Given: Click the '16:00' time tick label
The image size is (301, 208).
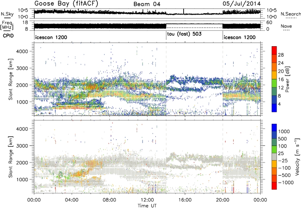Looking at the screenshot, I should (x=185, y=200).
